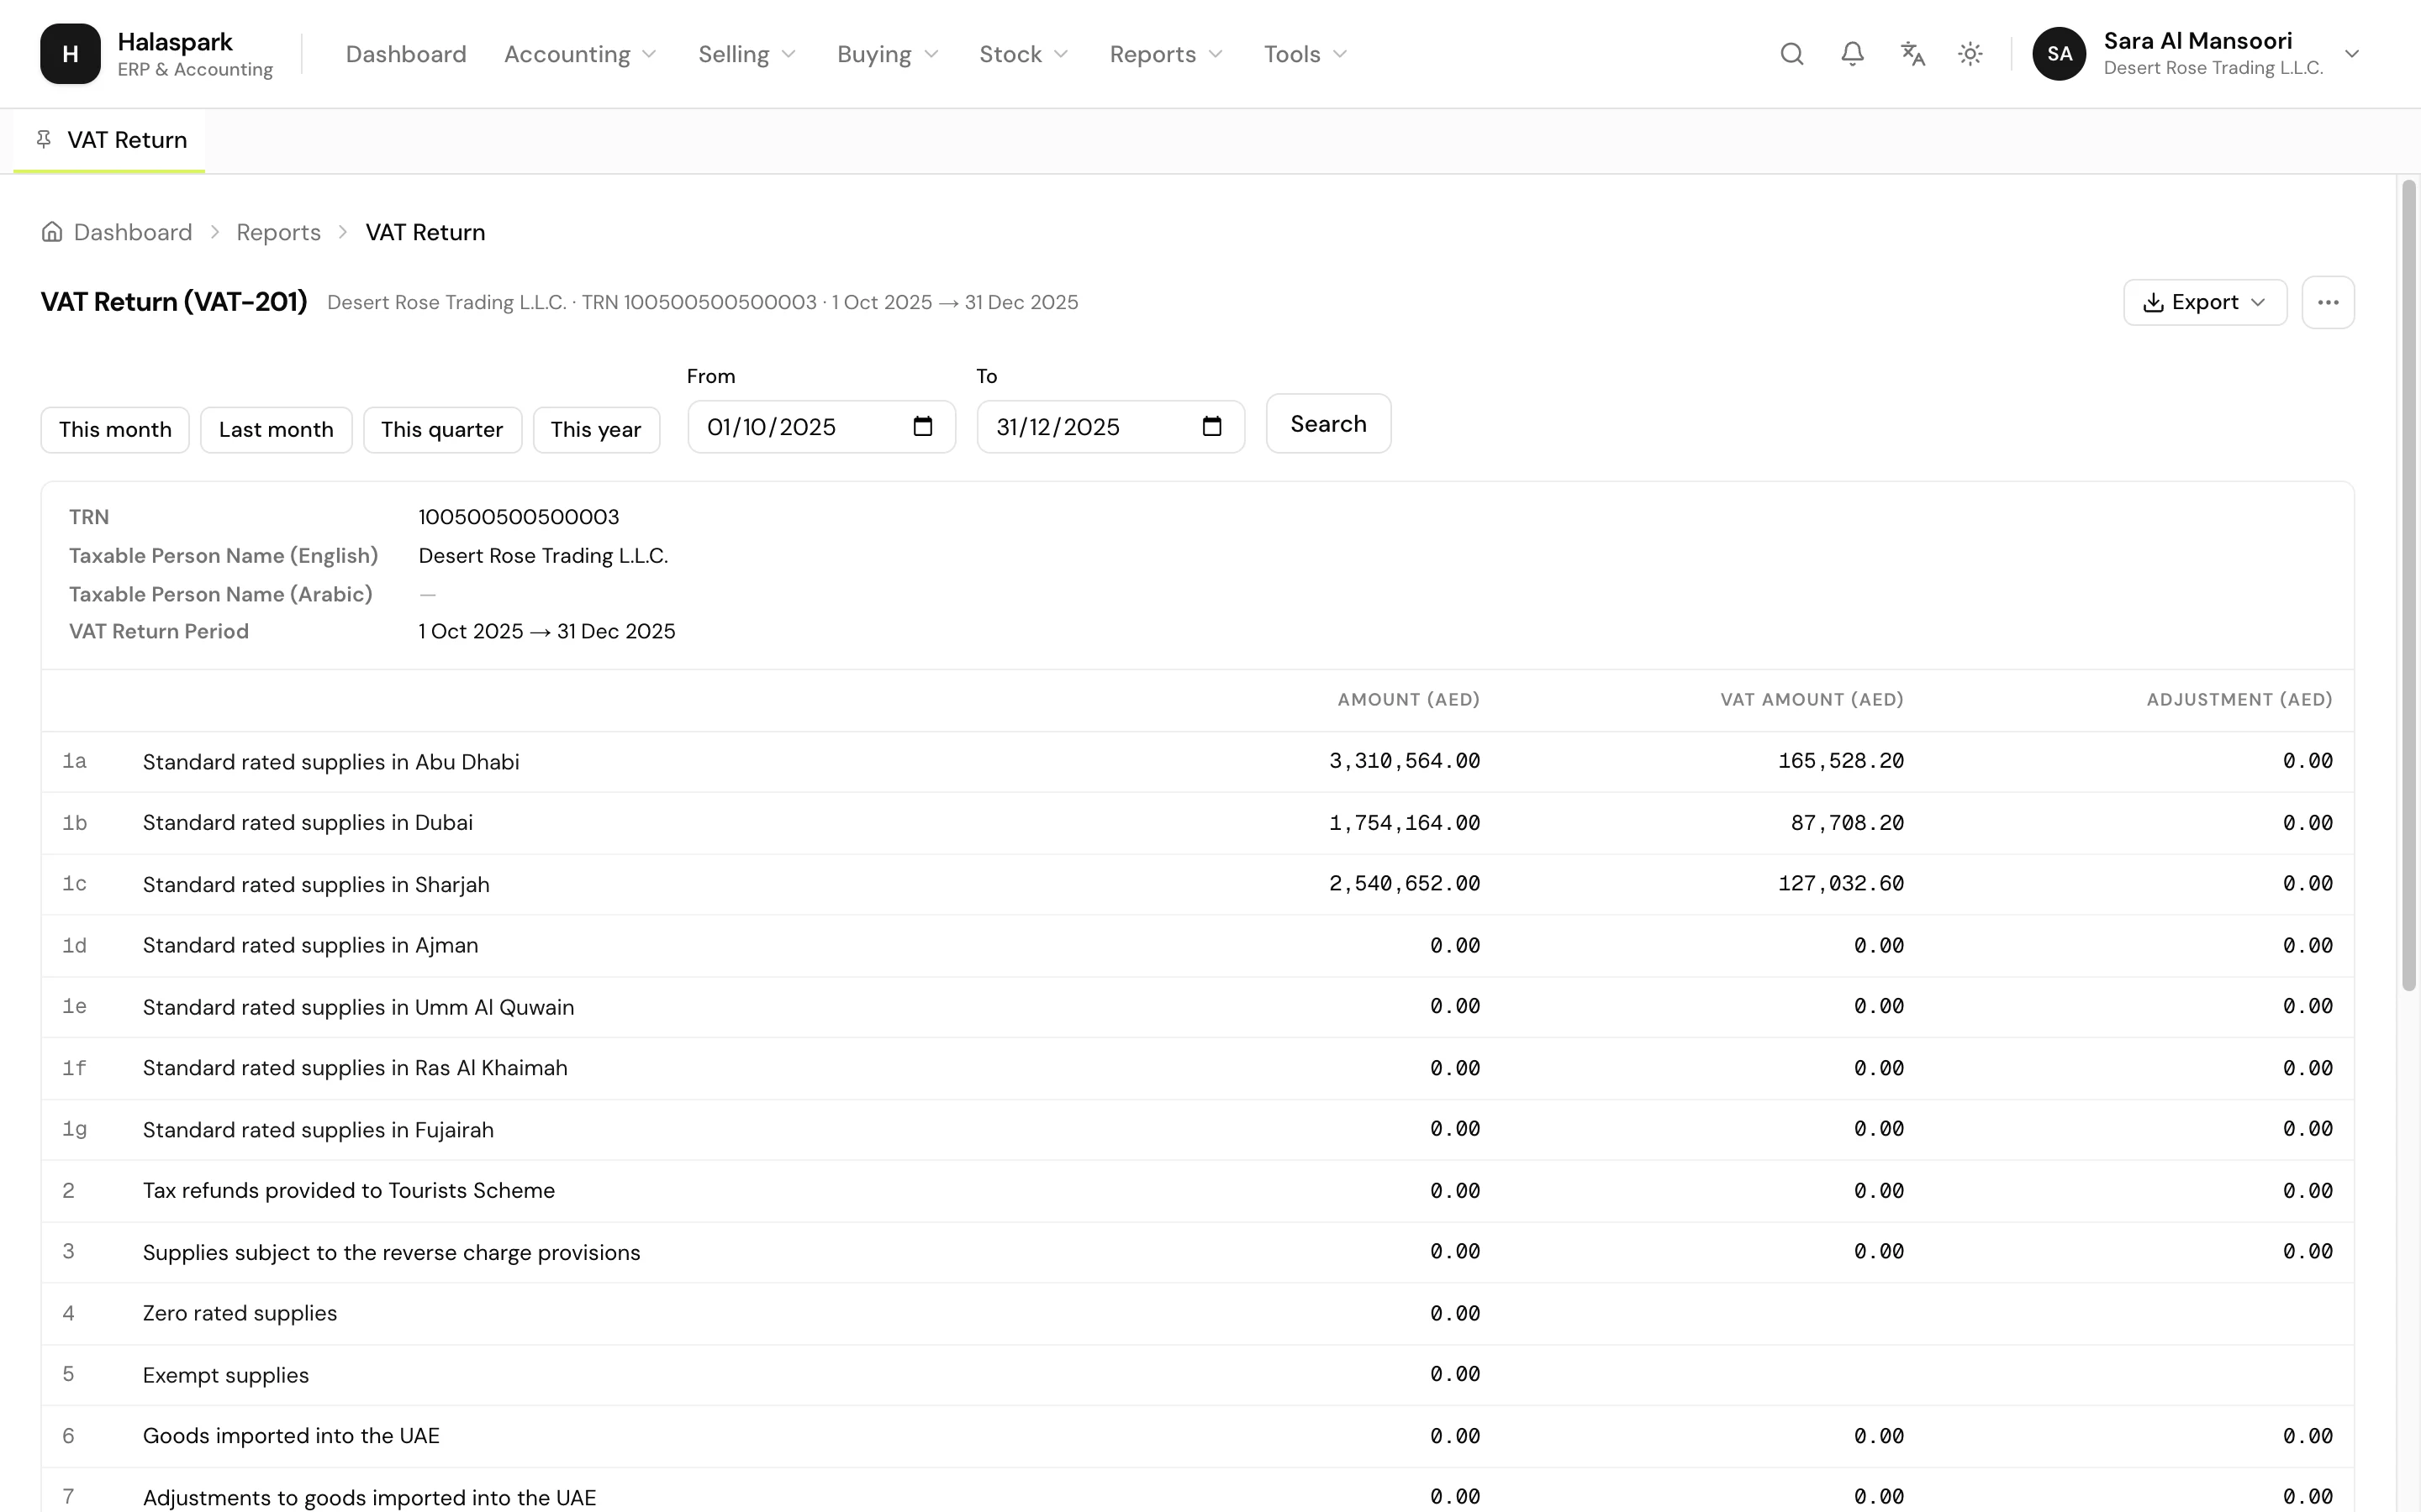Open calendar picker in From date field
Image resolution: width=2421 pixels, height=1512 pixels.
(x=922, y=427)
